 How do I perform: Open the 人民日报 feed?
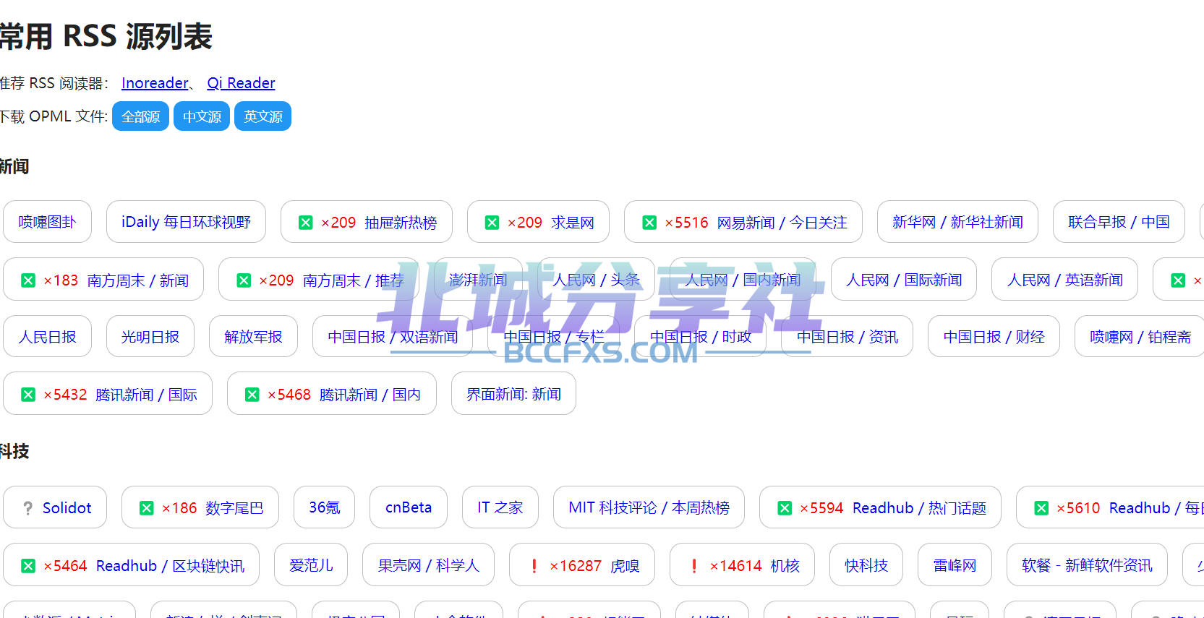(x=47, y=337)
